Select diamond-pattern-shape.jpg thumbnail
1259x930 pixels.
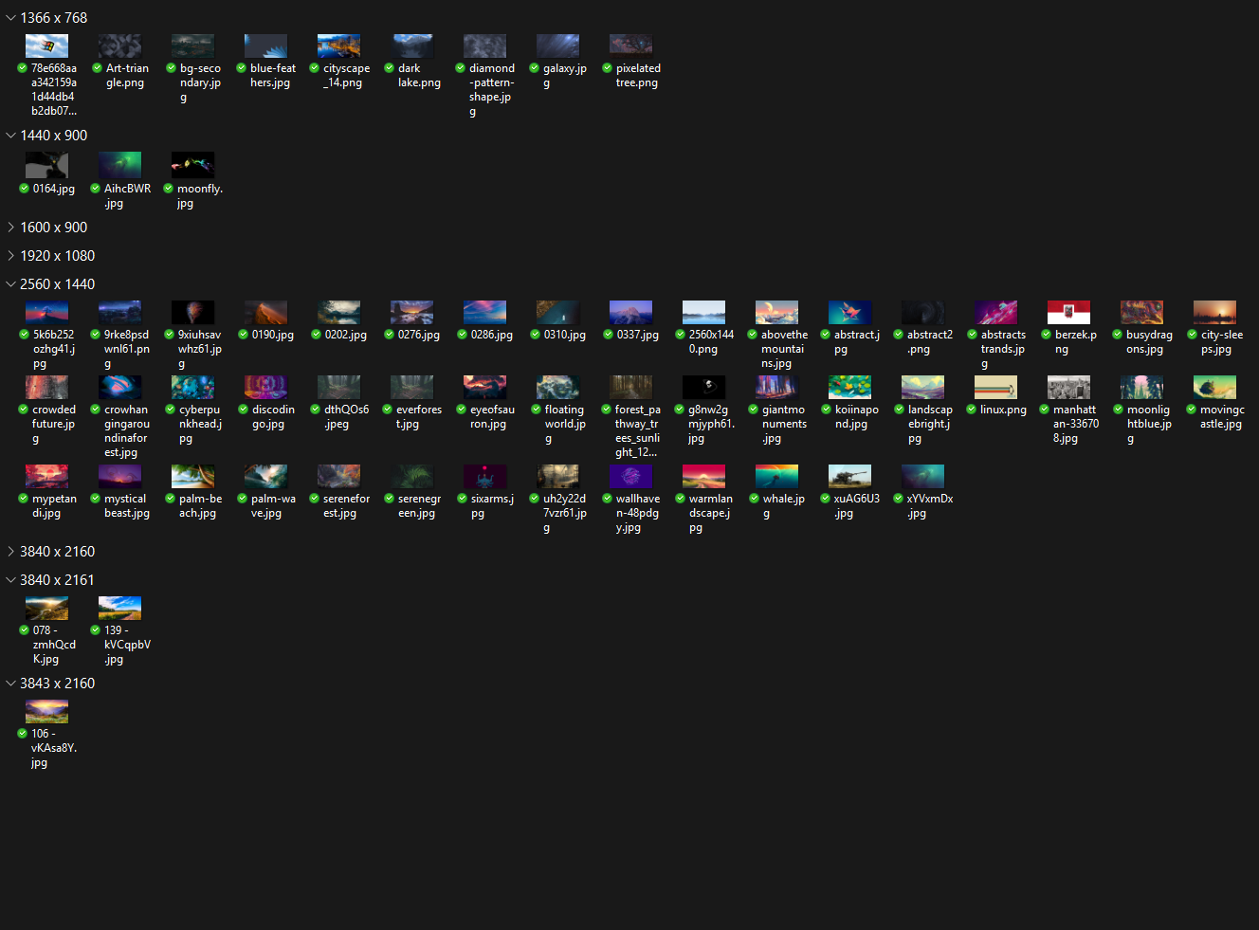coord(484,46)
